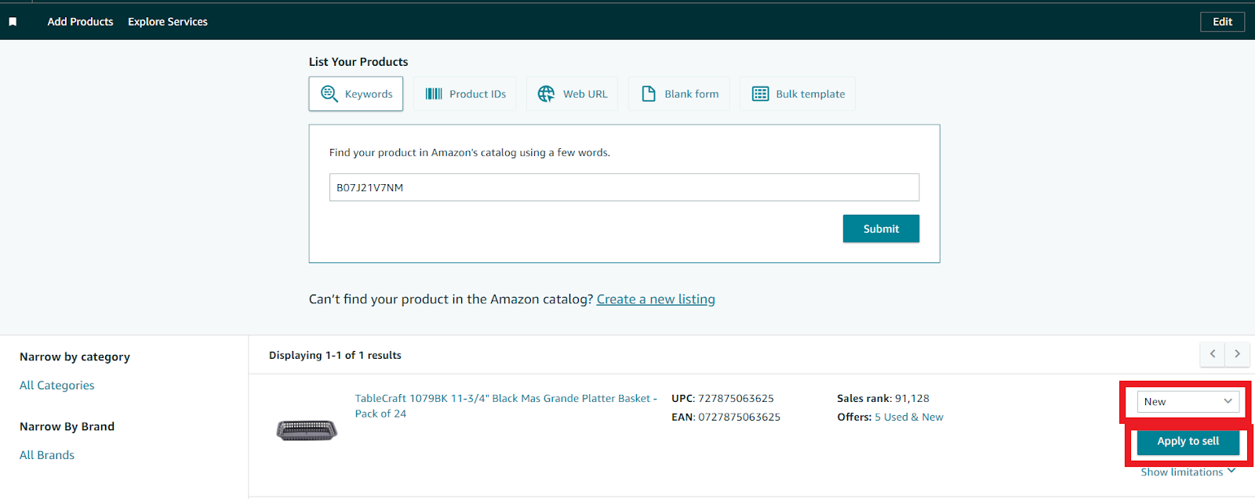Viewport: 1255px width, 499px height.
Task: Go to the previous results page arrow
Action: click(1213, 354)
